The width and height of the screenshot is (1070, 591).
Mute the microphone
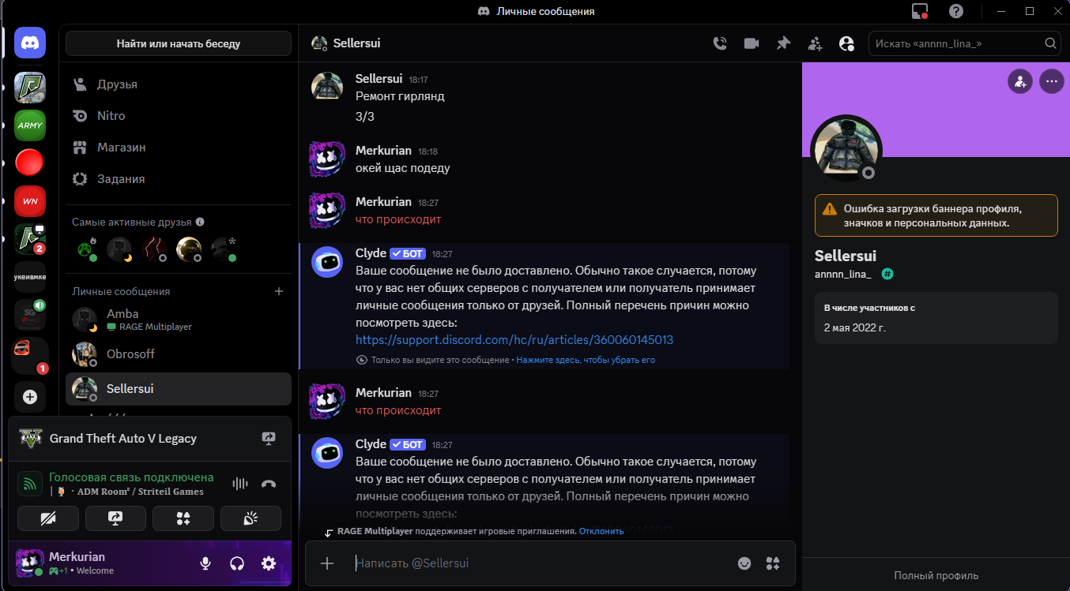click(205, 563)
